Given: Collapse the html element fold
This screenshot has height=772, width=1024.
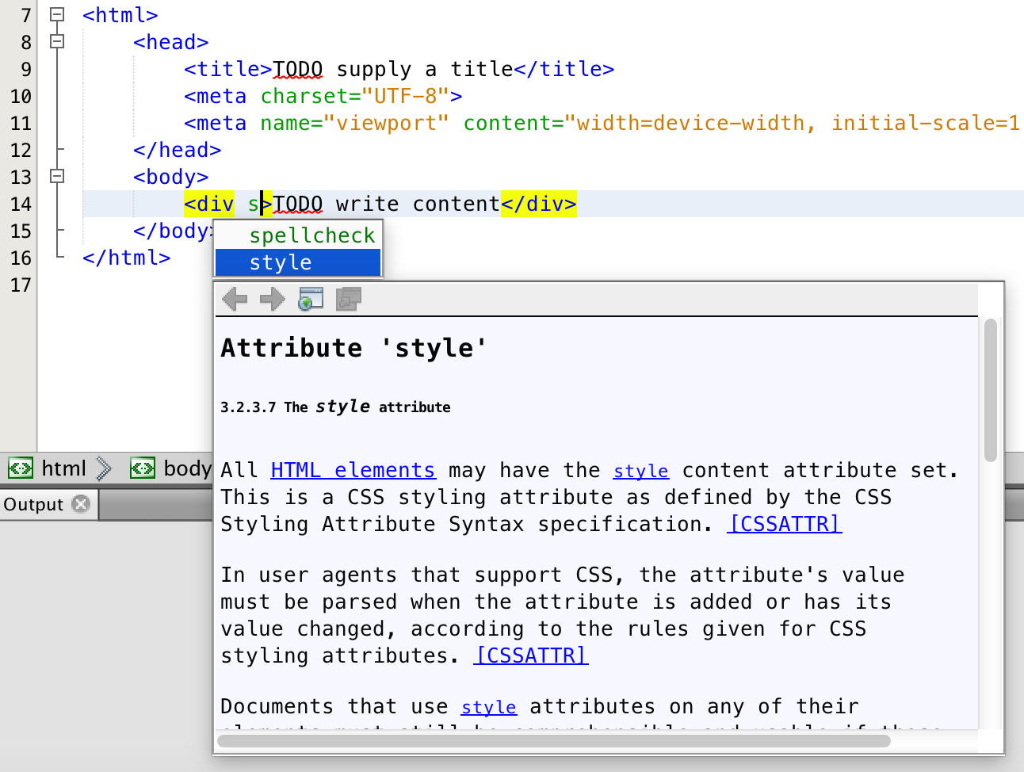Looking at the screenshot, I should 57,14.
